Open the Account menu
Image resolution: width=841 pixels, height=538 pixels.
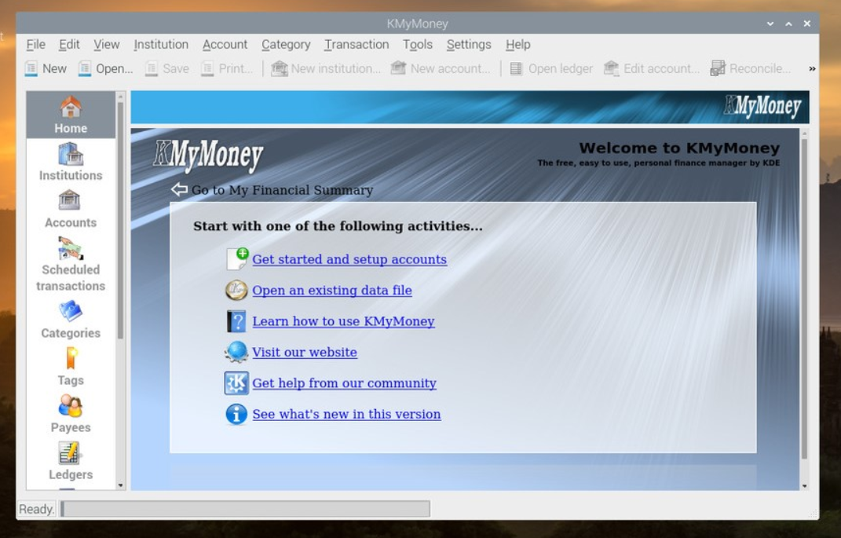coord(225,45)
